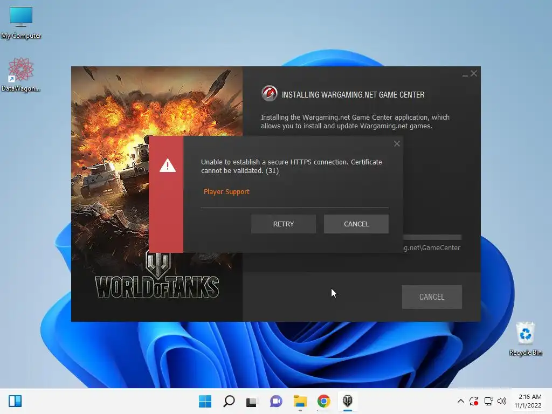Image resolution: width=552 pixels, height=414 pixels.
Task: Open File Explorer from the taskbar
Action: coord(300,401)
